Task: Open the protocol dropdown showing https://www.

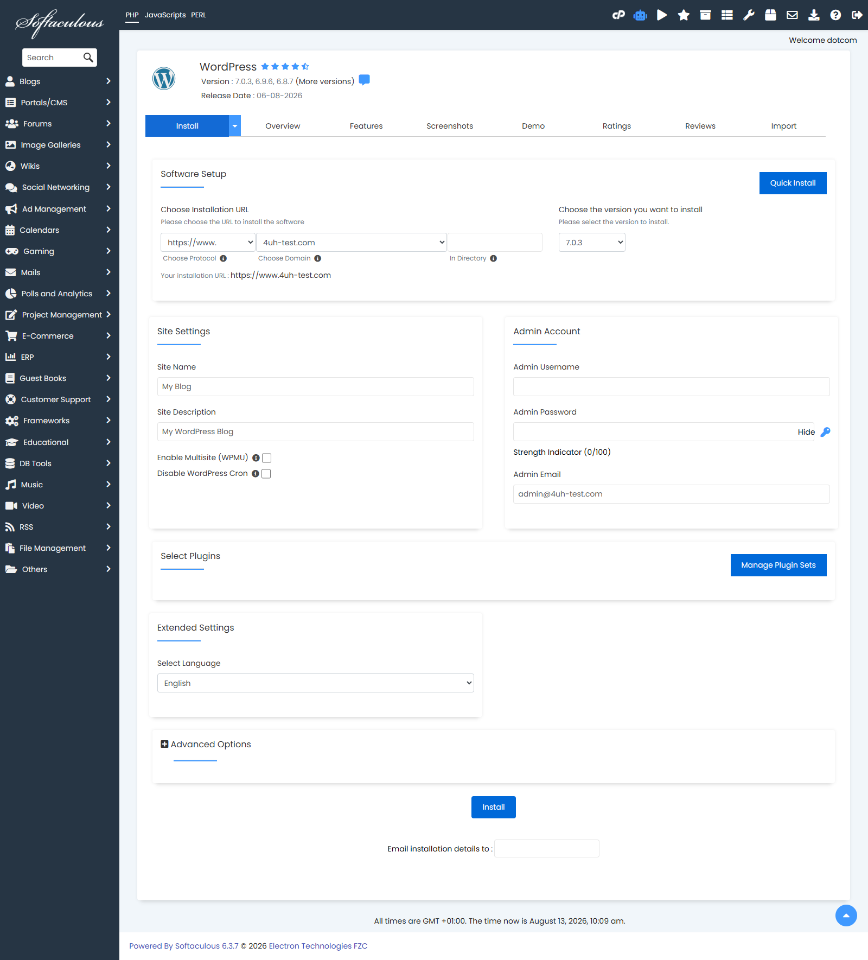Action: (x=208, y=243)
